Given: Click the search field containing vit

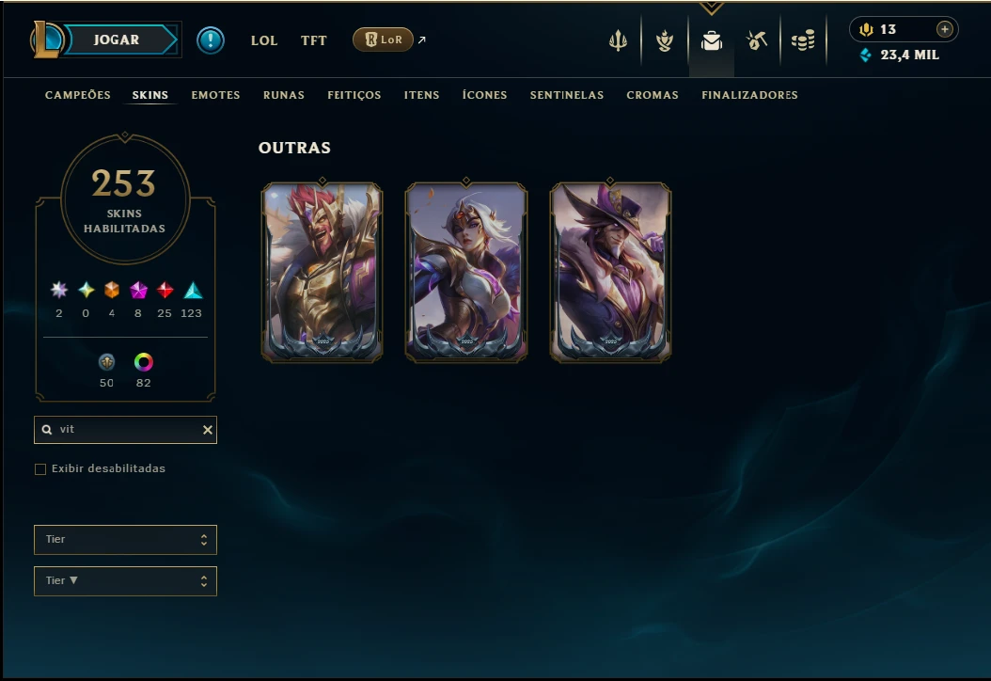Looking at the screenshot, I should 125,430.
